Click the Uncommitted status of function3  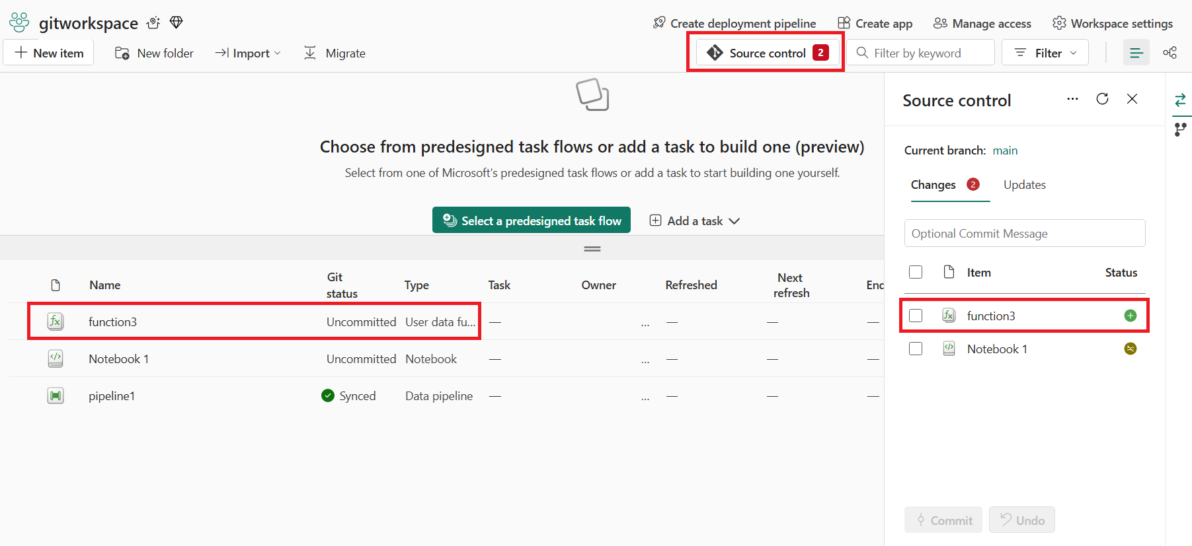[361, 322]
